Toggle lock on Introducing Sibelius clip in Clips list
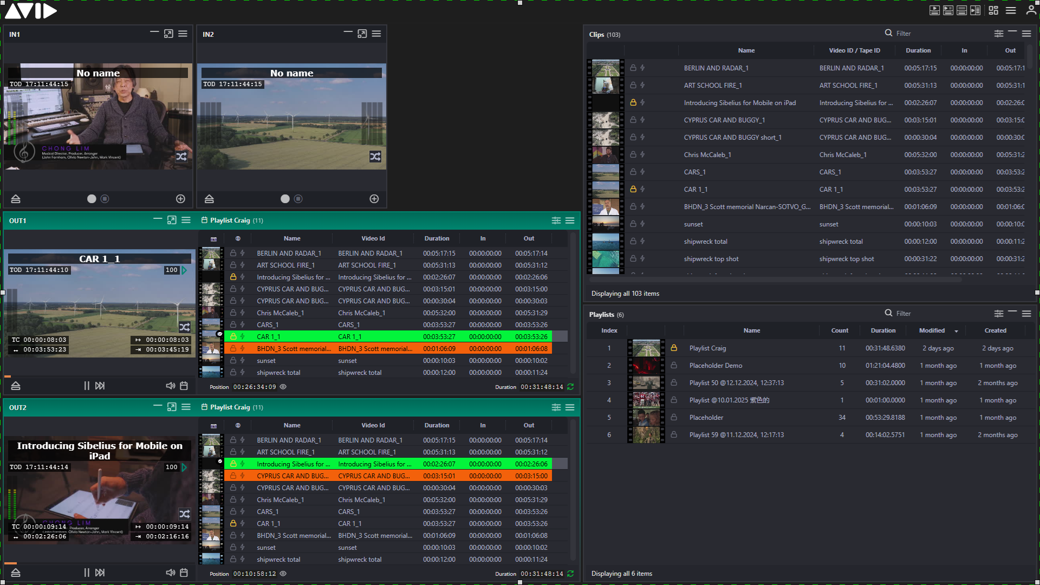The image size is (1040, 585). click(x=633, y=102)
